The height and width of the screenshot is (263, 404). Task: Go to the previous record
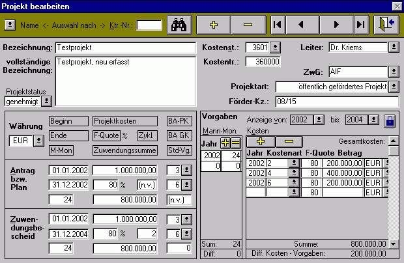coord(301,25)
